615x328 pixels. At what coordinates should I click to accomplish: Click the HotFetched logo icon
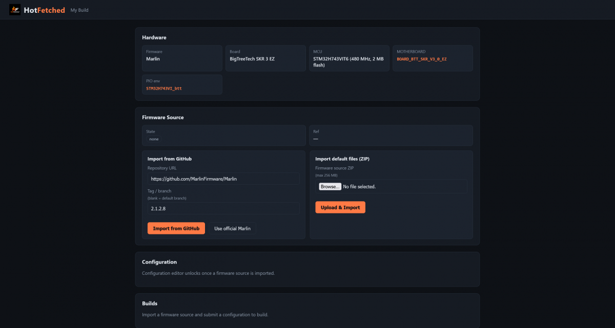(x=15, y=10)
